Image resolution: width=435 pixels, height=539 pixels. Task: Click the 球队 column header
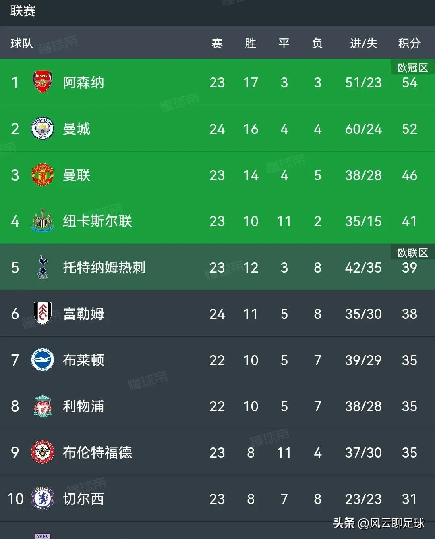click(22, 43)
